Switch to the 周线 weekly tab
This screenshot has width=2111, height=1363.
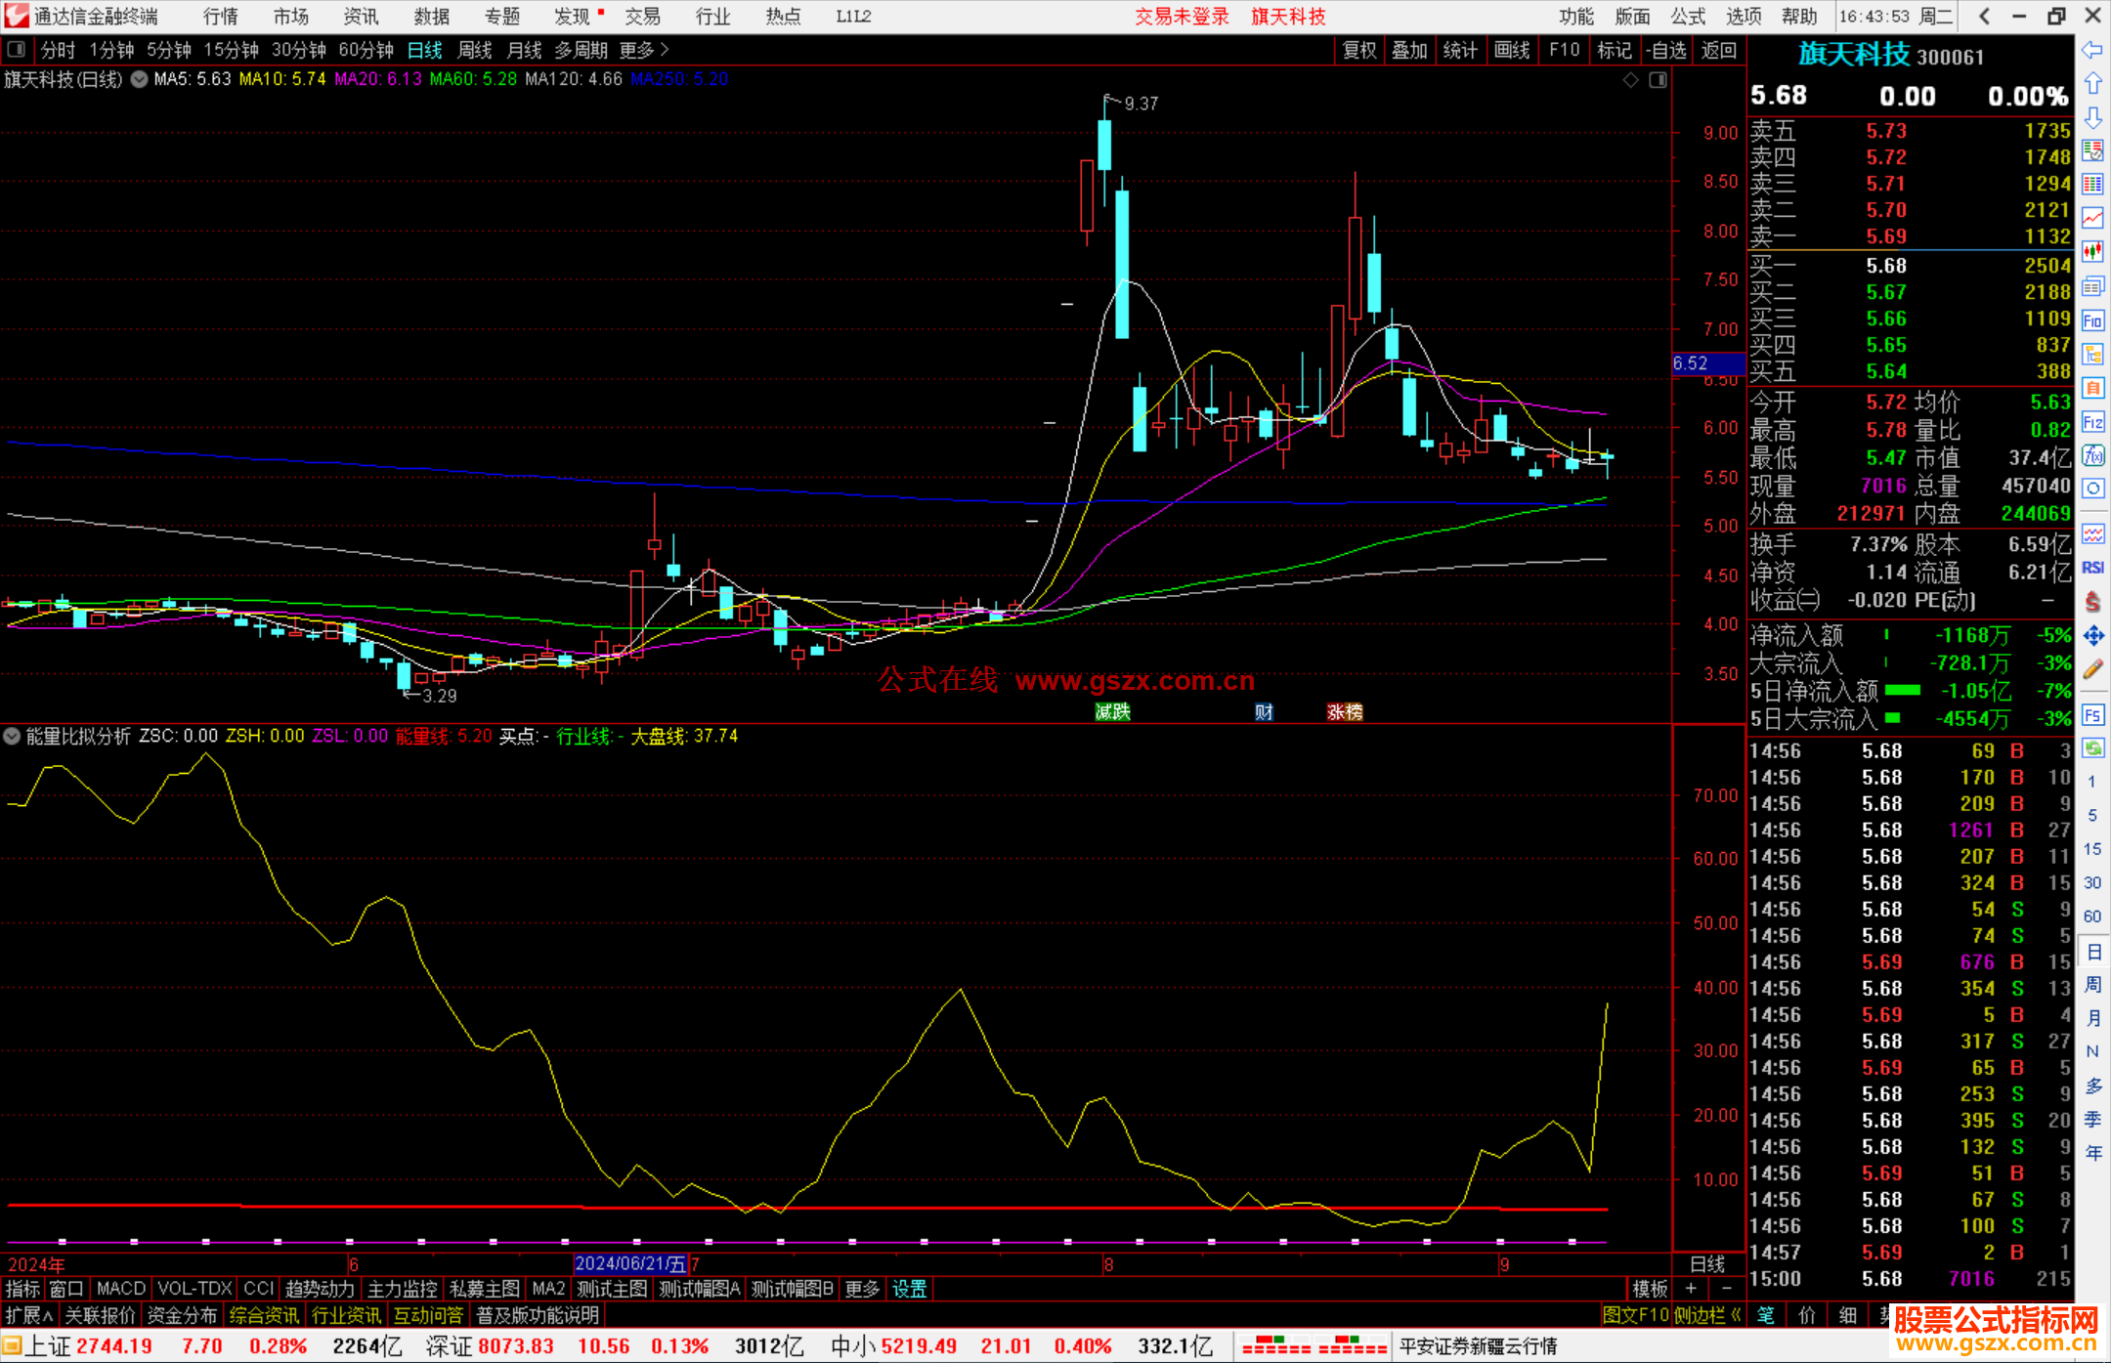point(475,50)
